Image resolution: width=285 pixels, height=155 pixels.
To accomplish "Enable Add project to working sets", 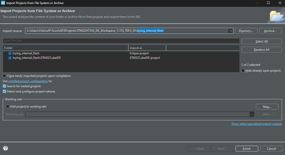I will pyautogui.click(x=7, y=106).
